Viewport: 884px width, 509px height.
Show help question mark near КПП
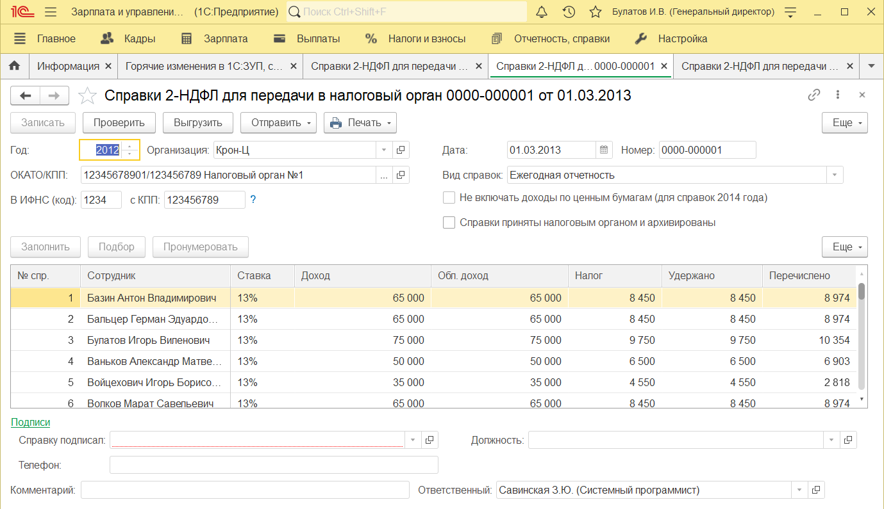pos(253,200)
